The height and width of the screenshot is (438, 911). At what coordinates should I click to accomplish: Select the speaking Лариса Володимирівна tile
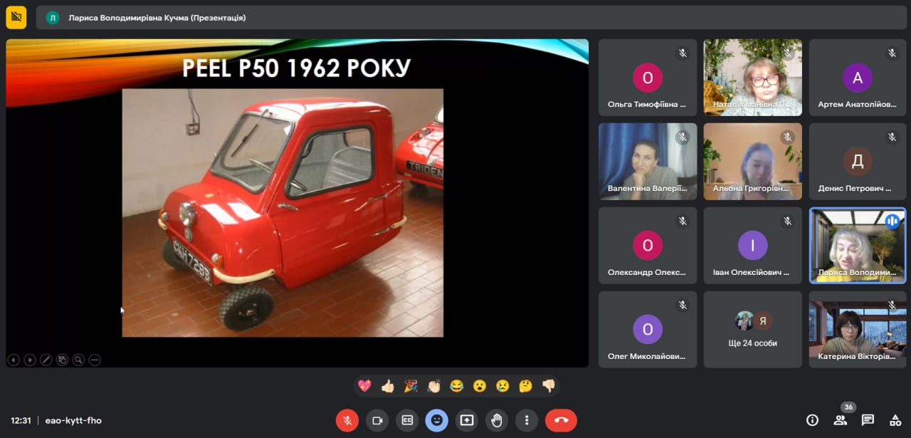click(858, 246)
